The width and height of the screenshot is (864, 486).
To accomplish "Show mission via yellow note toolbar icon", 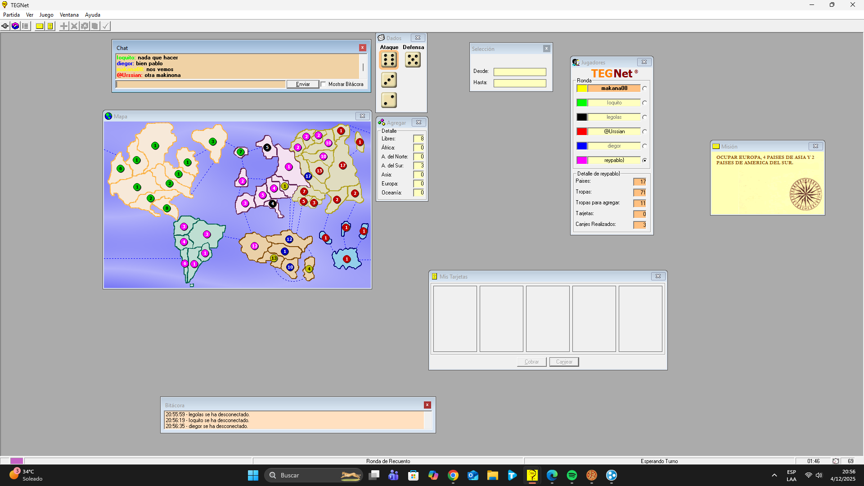I will click(x=40, y=26).
